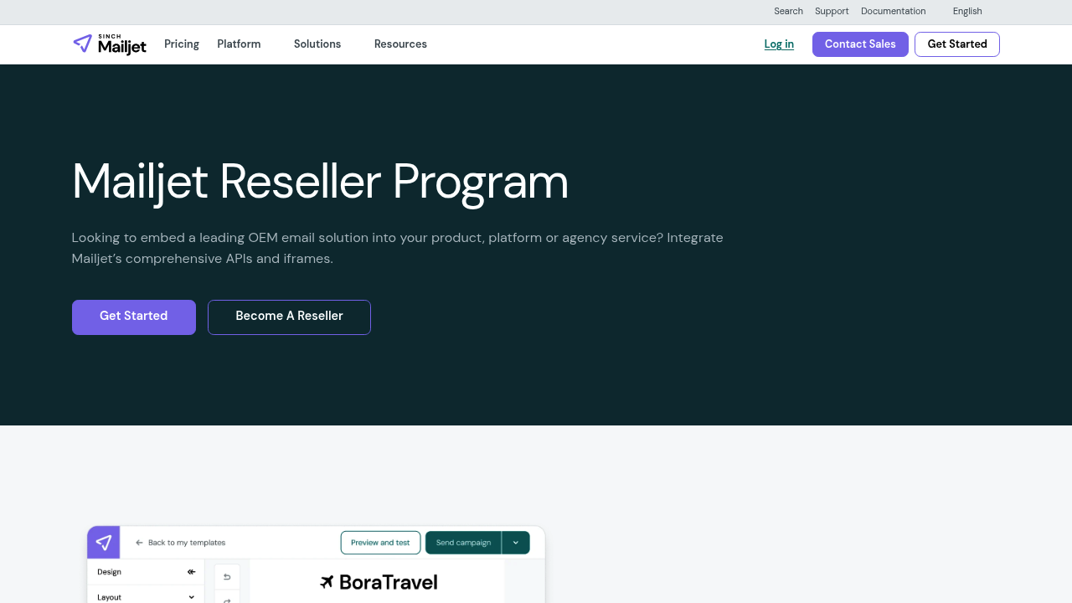Select Become A Reseller

pos(289,317)
